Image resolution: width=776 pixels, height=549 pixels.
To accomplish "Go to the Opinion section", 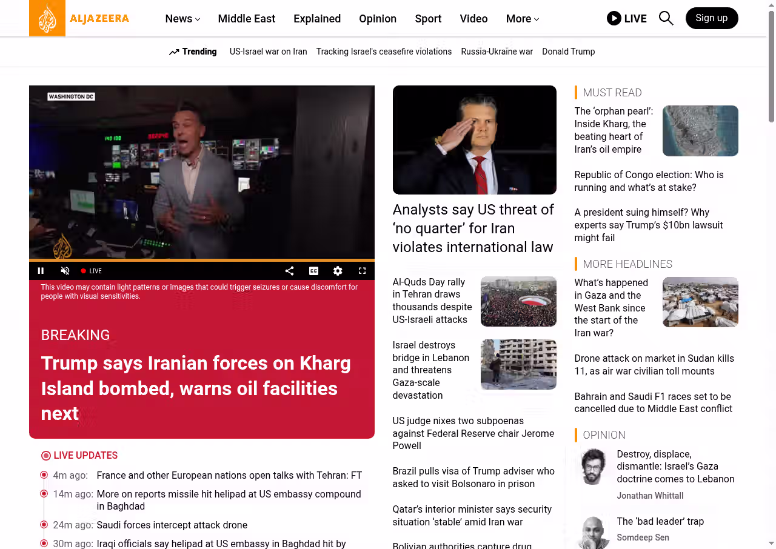I will [x=377, y=19].
